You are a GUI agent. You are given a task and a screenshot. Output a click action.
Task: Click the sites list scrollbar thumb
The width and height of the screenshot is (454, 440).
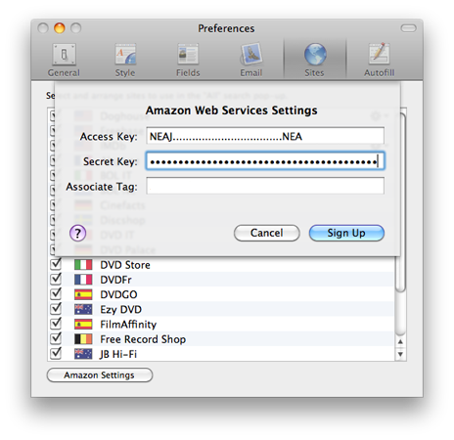[400, 202]
